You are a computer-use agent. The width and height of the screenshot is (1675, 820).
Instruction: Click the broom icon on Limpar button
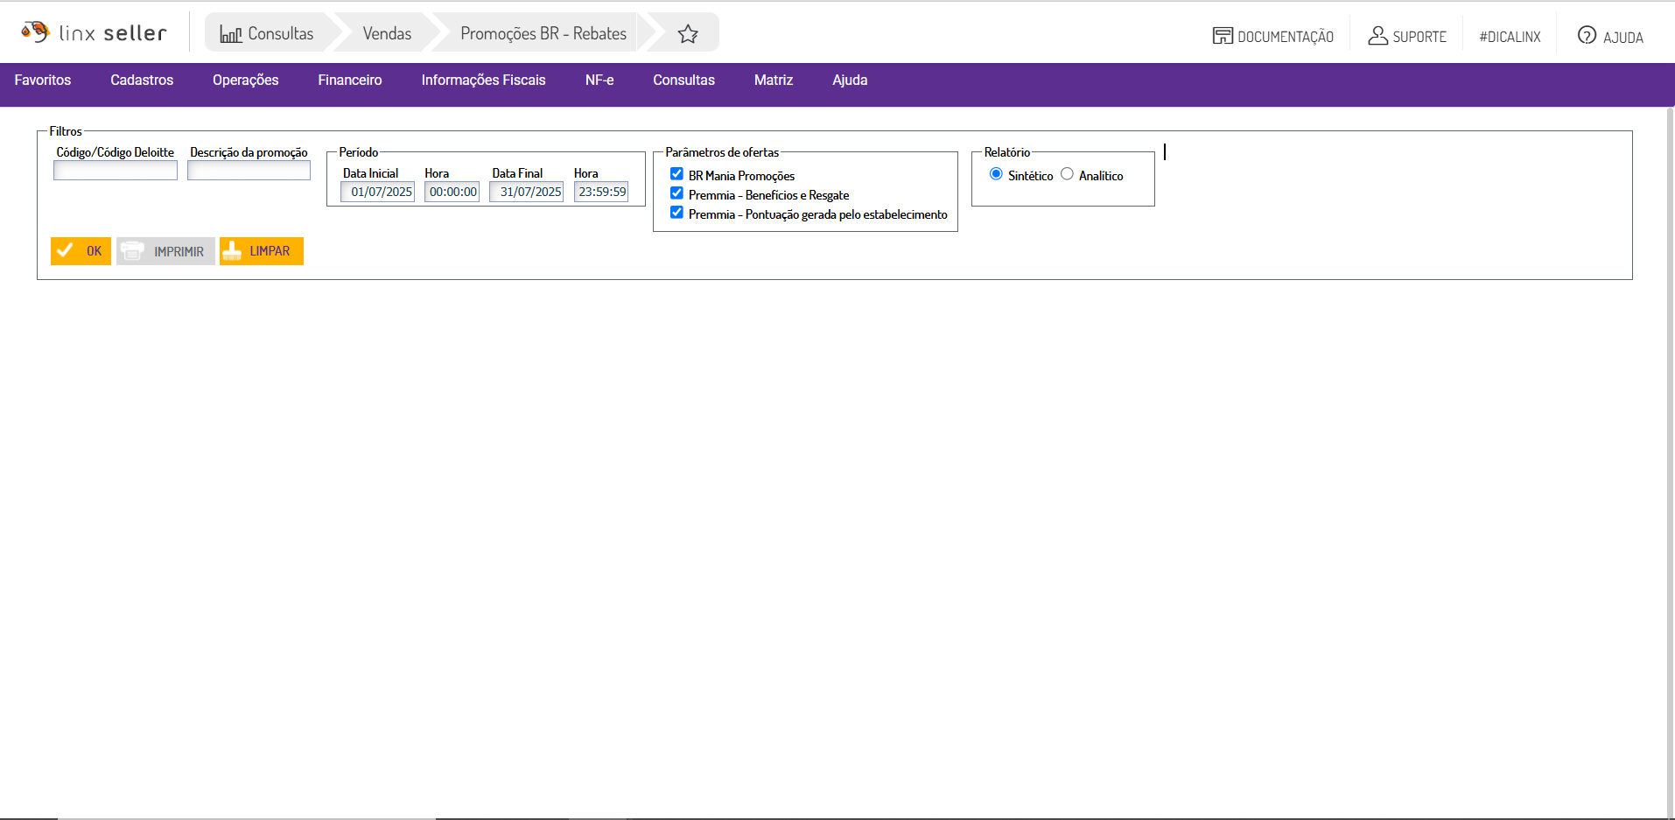(x=232, y=251)
